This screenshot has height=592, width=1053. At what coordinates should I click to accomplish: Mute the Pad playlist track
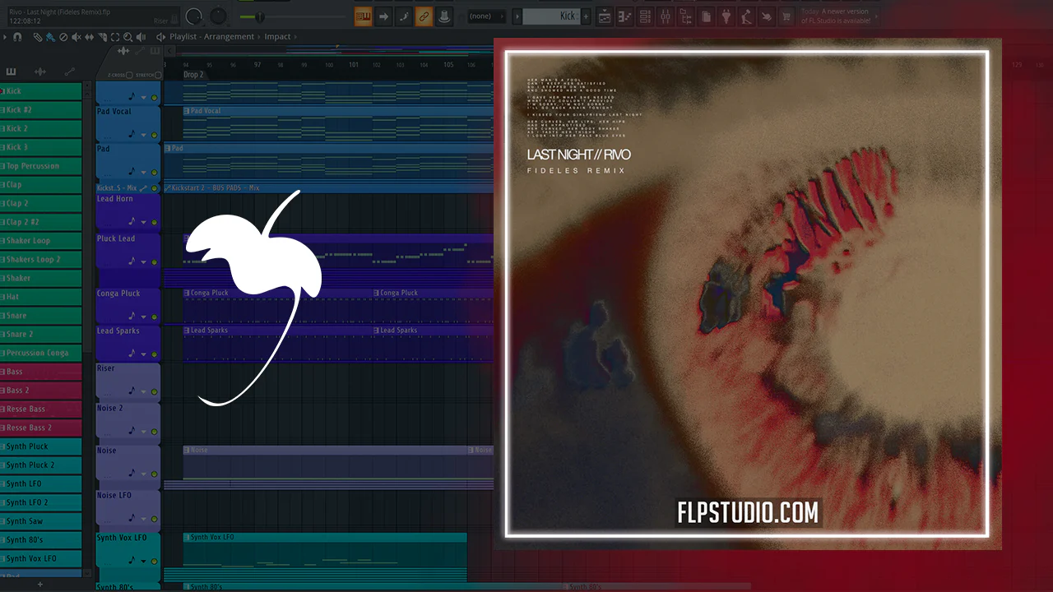(x=154, y=172)
